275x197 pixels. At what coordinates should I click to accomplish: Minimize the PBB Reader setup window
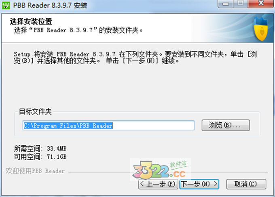coord(226,4)
